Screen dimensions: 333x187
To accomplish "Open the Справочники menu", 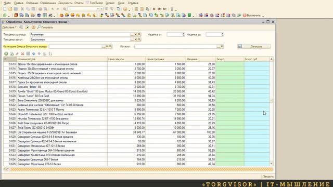I will pos(48,3).
